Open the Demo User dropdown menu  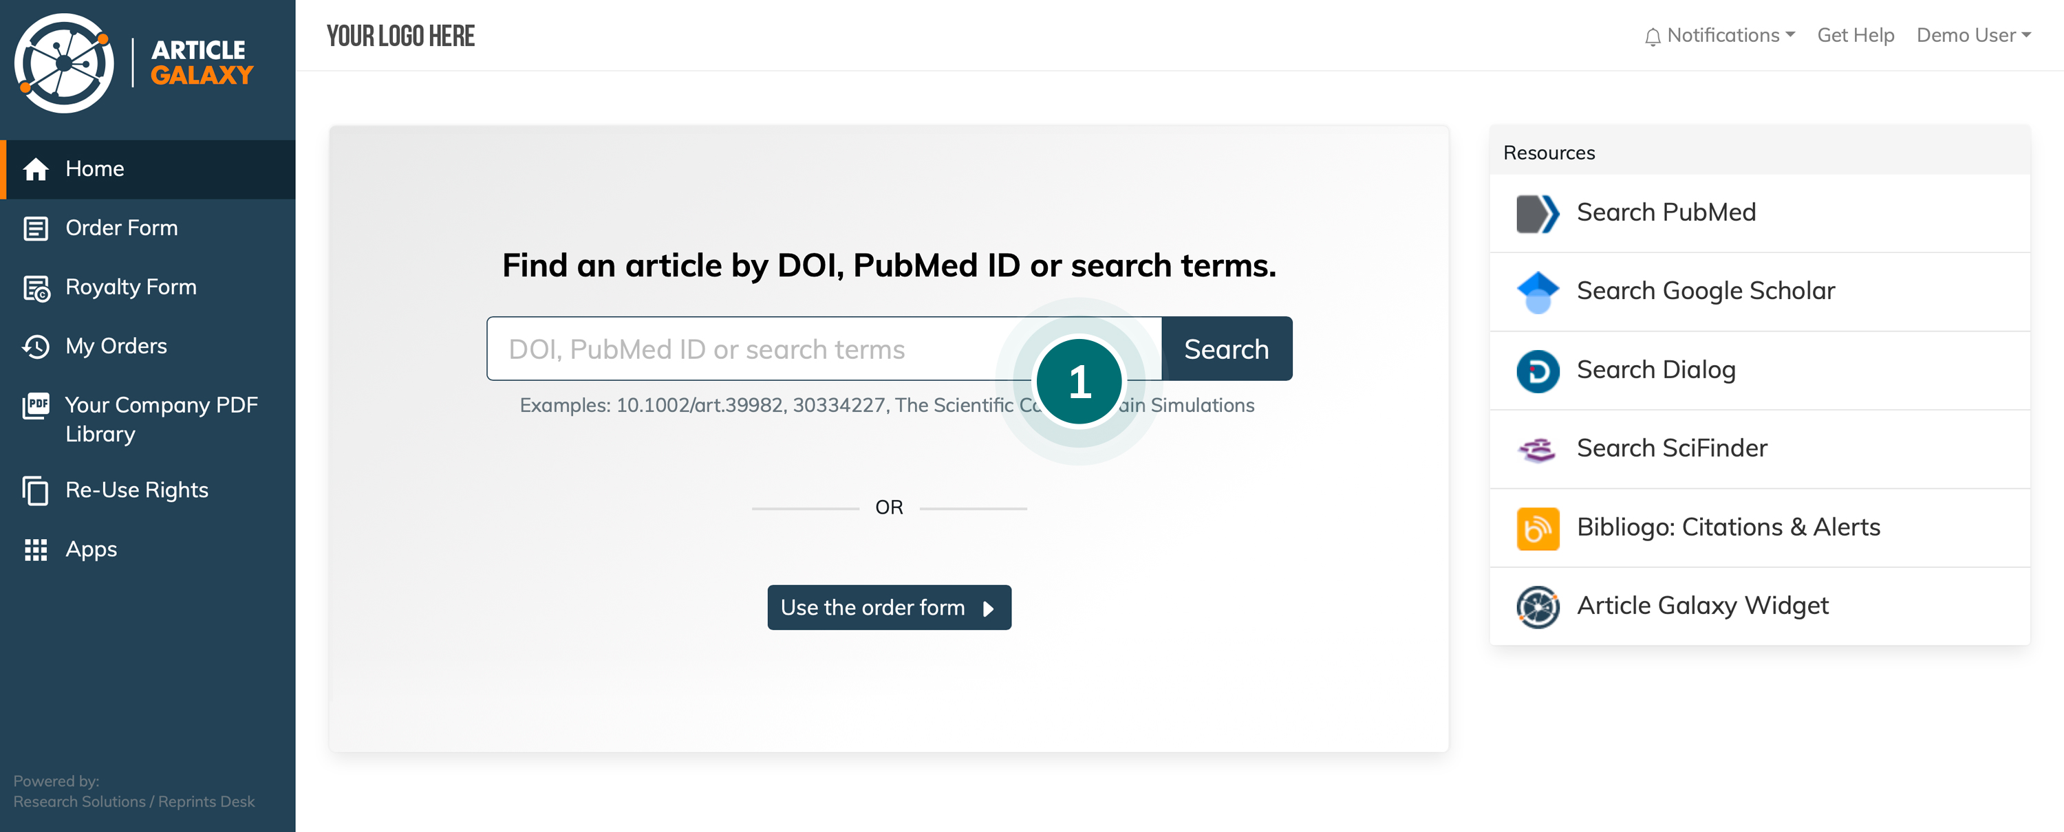coord(1972,35)
